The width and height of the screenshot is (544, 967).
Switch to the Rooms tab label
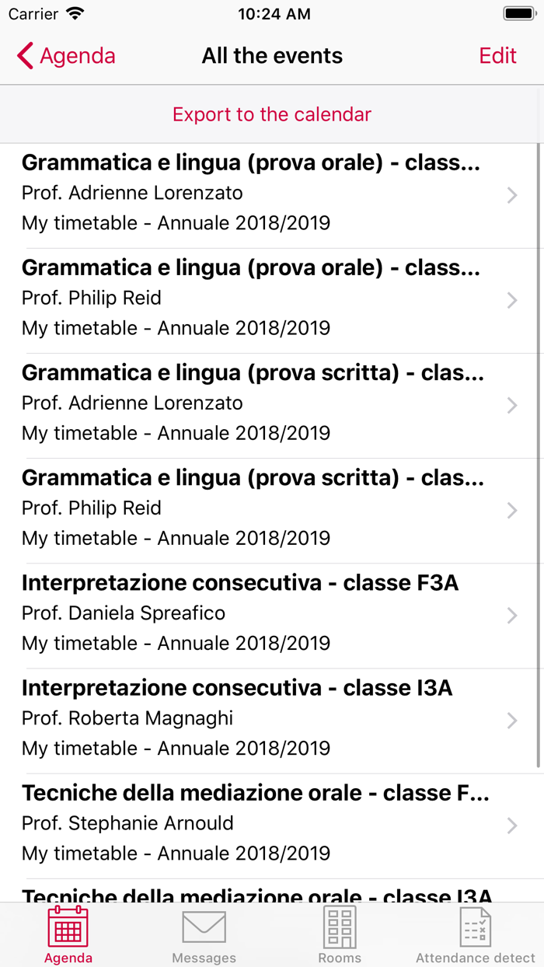tap(340, 958)
